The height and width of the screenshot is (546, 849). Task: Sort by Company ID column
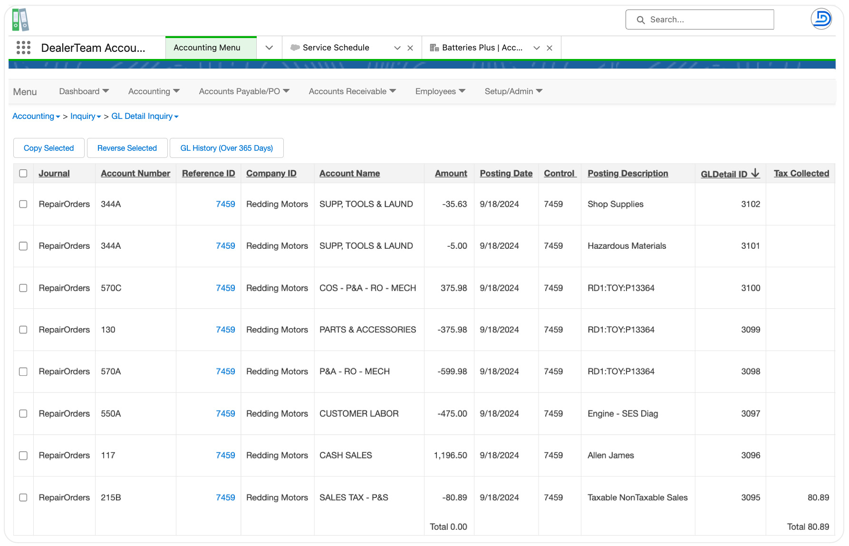coord(271,174)
